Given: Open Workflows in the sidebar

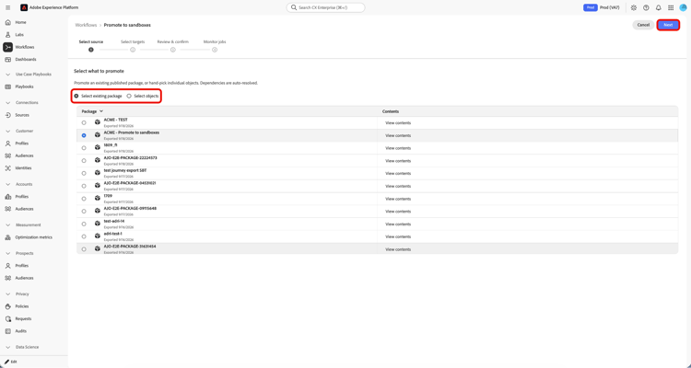Looking at the screenshot, I should (24, 47).
